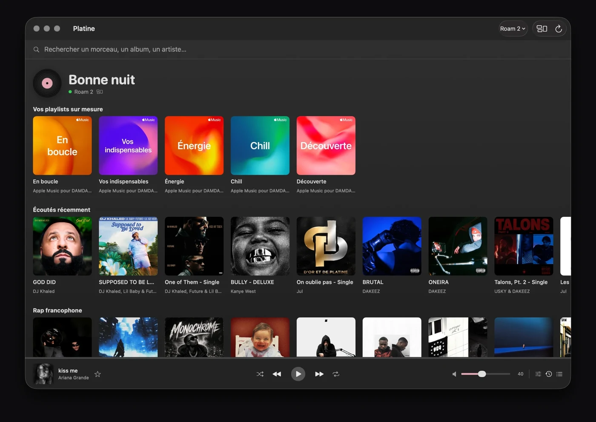The width and height of the screenshot is (596, 422).
Task: Open On oublie pas - Single cover
Action: [326, 246]
